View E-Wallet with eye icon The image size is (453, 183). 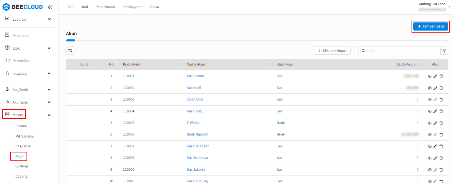[x=430, y=123]
